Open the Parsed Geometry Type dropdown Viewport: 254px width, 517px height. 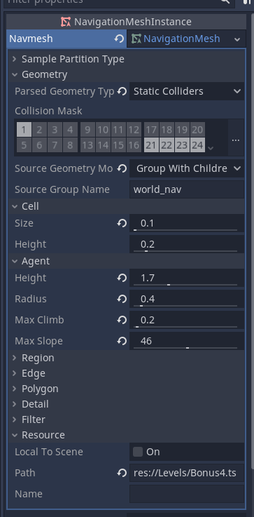click(187, 91)
